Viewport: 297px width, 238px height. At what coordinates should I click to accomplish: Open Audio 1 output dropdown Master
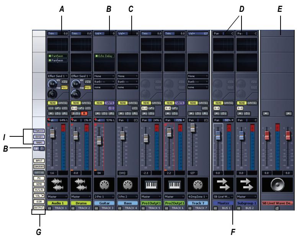pos(57,197)
